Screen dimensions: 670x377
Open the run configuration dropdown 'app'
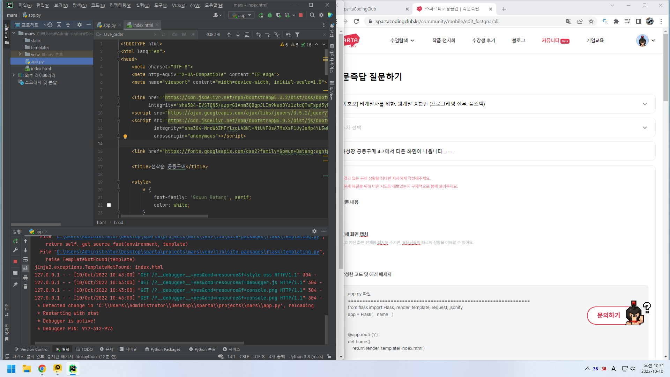(241, 15)
